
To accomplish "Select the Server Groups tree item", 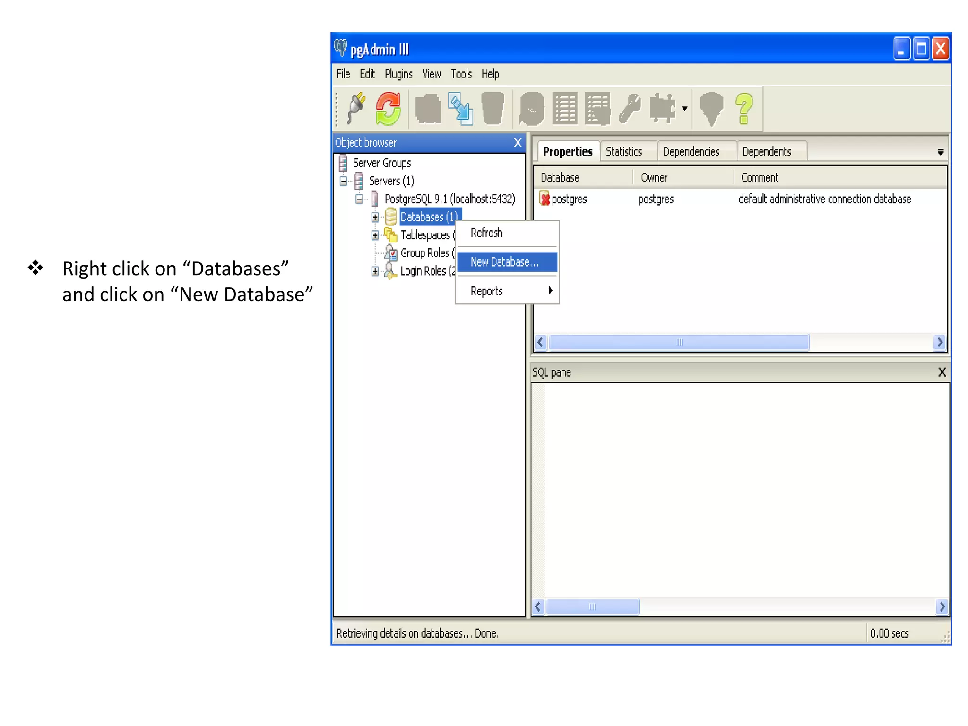I will point(382,163).
